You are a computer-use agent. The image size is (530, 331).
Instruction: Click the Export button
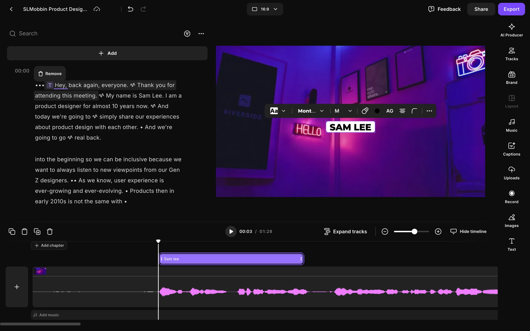(511, 9)
